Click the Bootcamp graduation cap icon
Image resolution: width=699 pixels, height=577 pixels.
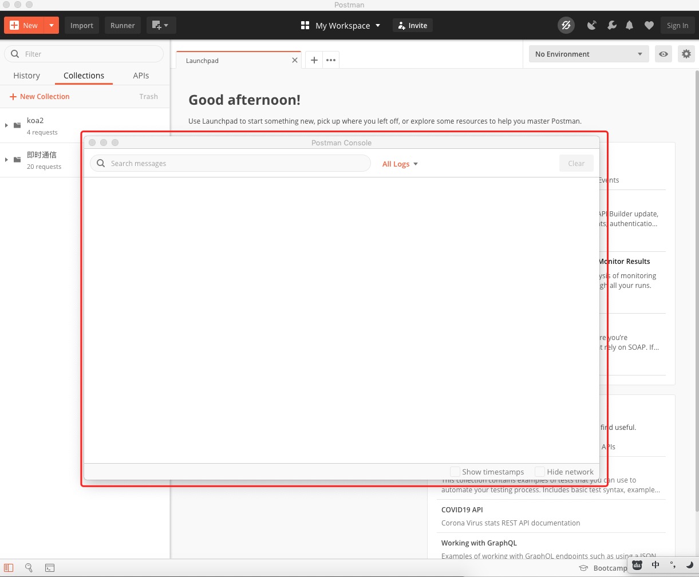point(583,568)
